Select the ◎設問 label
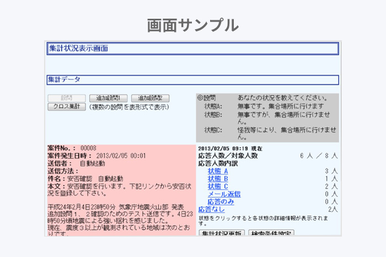This screenshot has width=386, height=257. (x=206, y=98)
